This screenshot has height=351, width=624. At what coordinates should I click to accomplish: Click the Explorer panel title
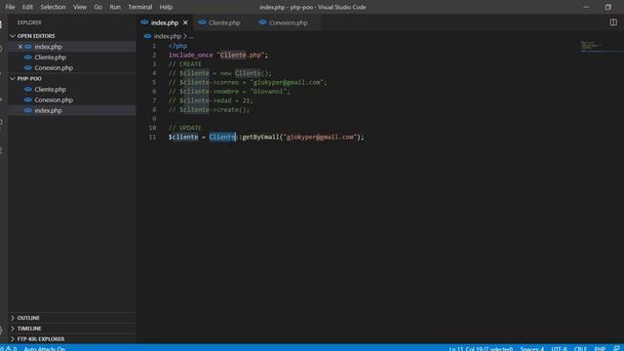29,22
